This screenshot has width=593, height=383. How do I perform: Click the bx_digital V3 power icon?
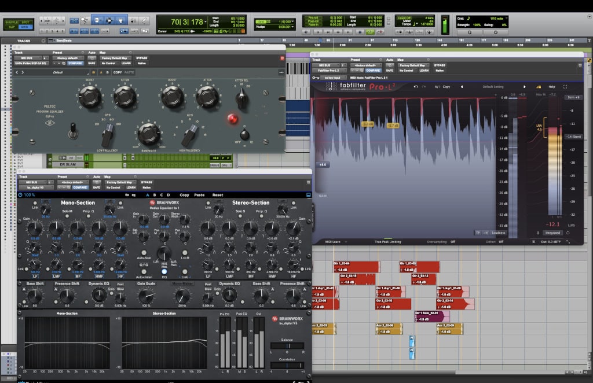click(20, 195)
